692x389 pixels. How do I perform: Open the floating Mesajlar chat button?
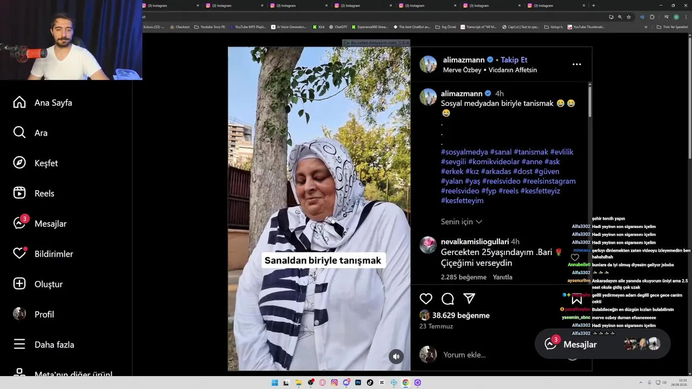(602, 344)
